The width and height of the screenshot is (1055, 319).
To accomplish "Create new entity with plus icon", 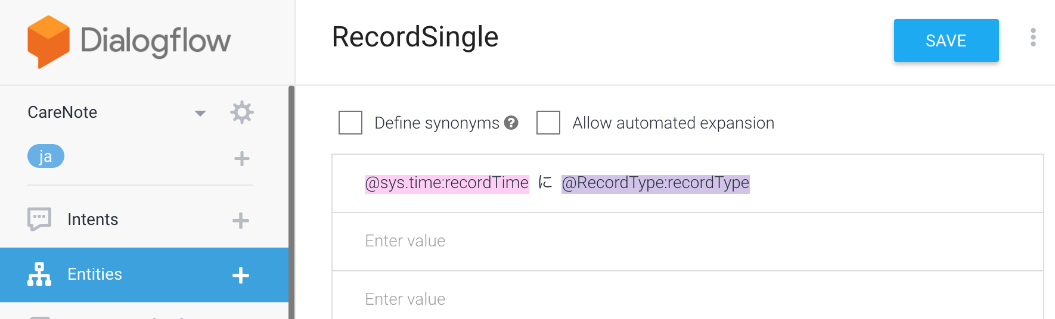I will coord(241,276).
